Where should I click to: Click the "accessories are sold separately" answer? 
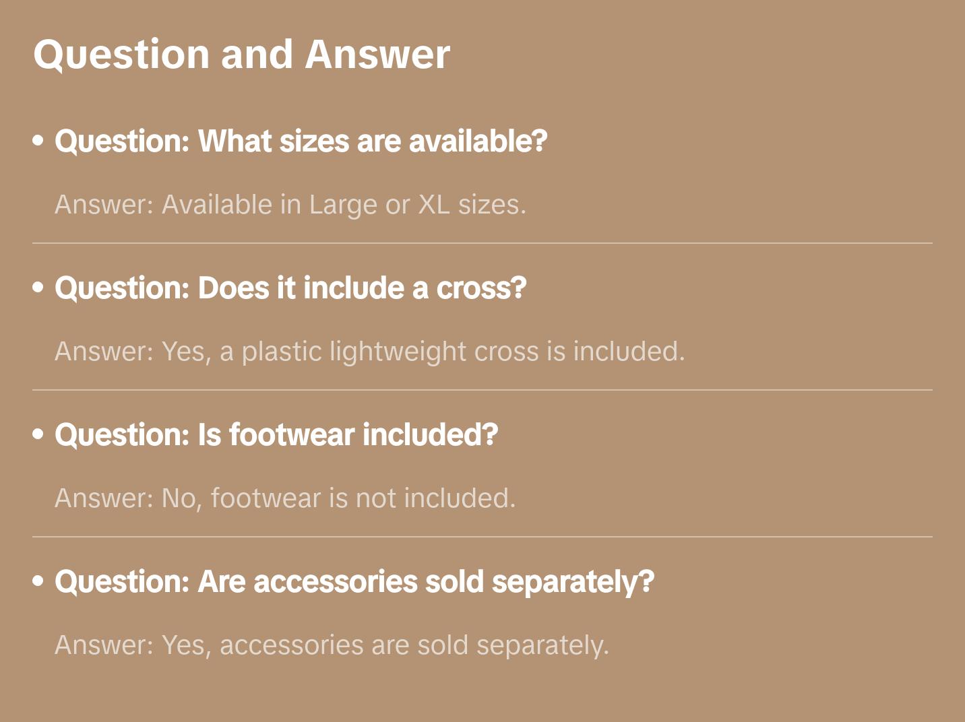(x=332, y=645)
